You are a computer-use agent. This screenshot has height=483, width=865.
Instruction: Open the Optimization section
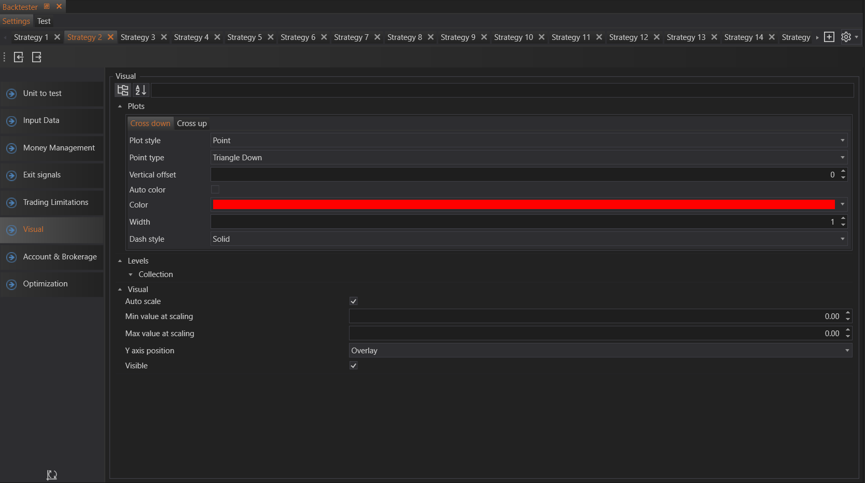pos(45,284)
